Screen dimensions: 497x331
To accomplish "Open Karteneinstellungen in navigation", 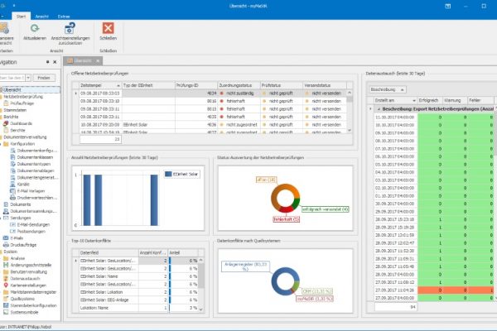I will pyautogui.click(x=28, y=285).
